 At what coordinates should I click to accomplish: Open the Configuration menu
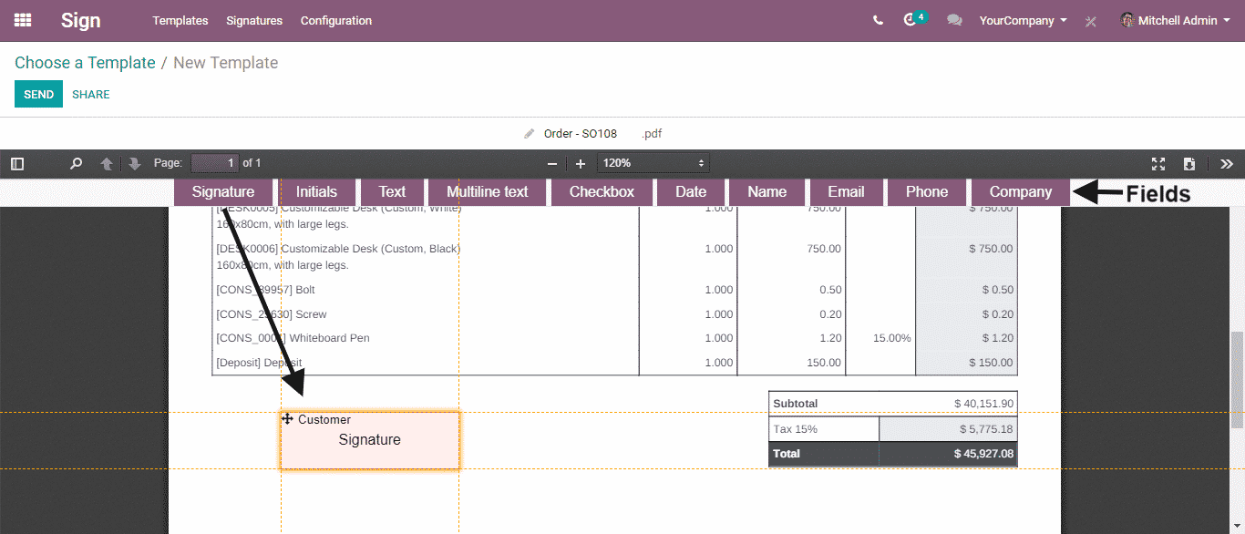coord(336,20)
